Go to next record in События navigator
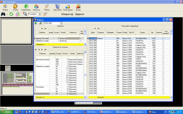This screenshot has width=183, height=114. [x=42, y=28]
